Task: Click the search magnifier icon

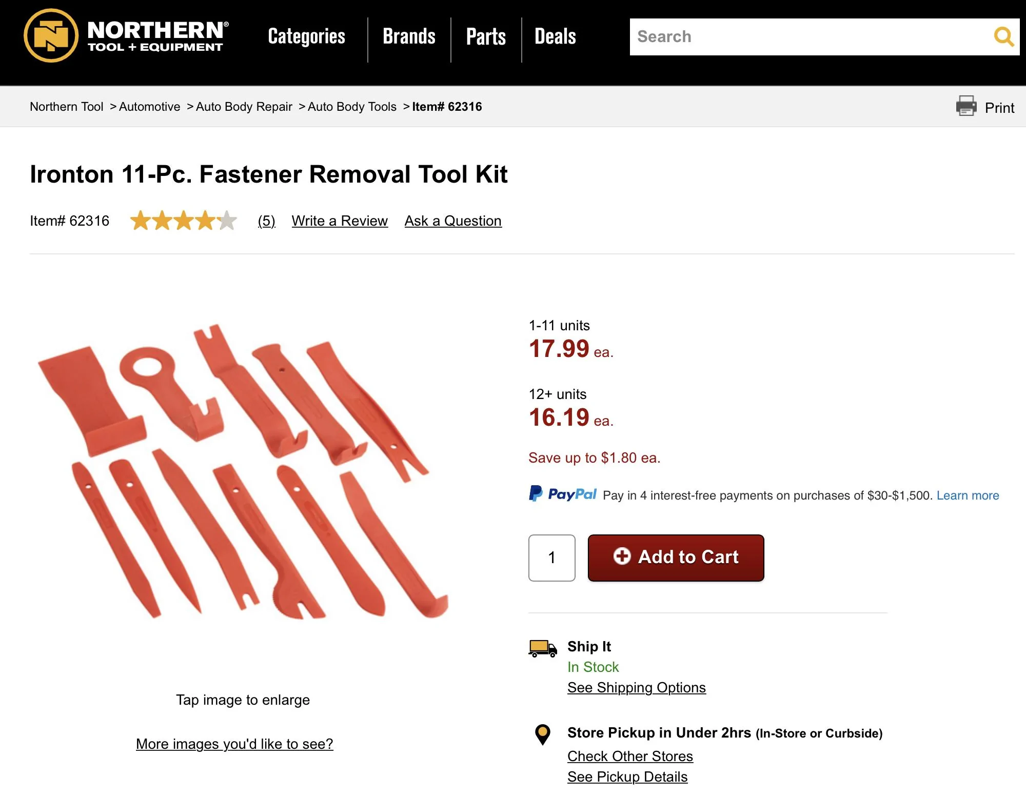Action: pyautogui.click(x=1003, y=37)
